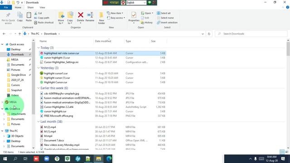Screen dimensions: 290x163
Task: Open HP app on the taskbar
Action: pyautogui.click(x=78, y=159)
